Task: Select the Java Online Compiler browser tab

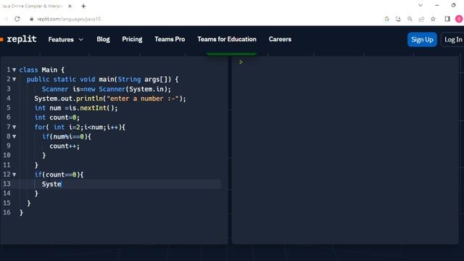Action: tap(33, 6)
